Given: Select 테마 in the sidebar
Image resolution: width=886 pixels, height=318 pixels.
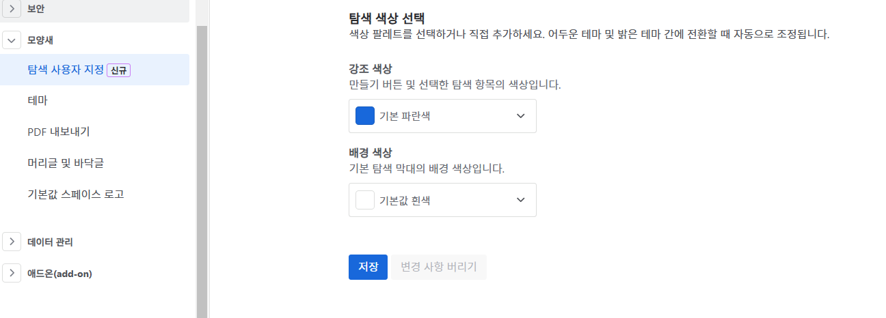Looking at the screenshot, I should click(x=94, y=101).
